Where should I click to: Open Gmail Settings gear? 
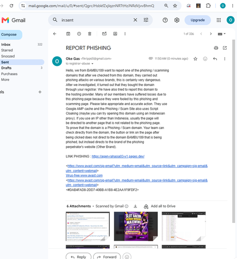click(x=176, y=20)
